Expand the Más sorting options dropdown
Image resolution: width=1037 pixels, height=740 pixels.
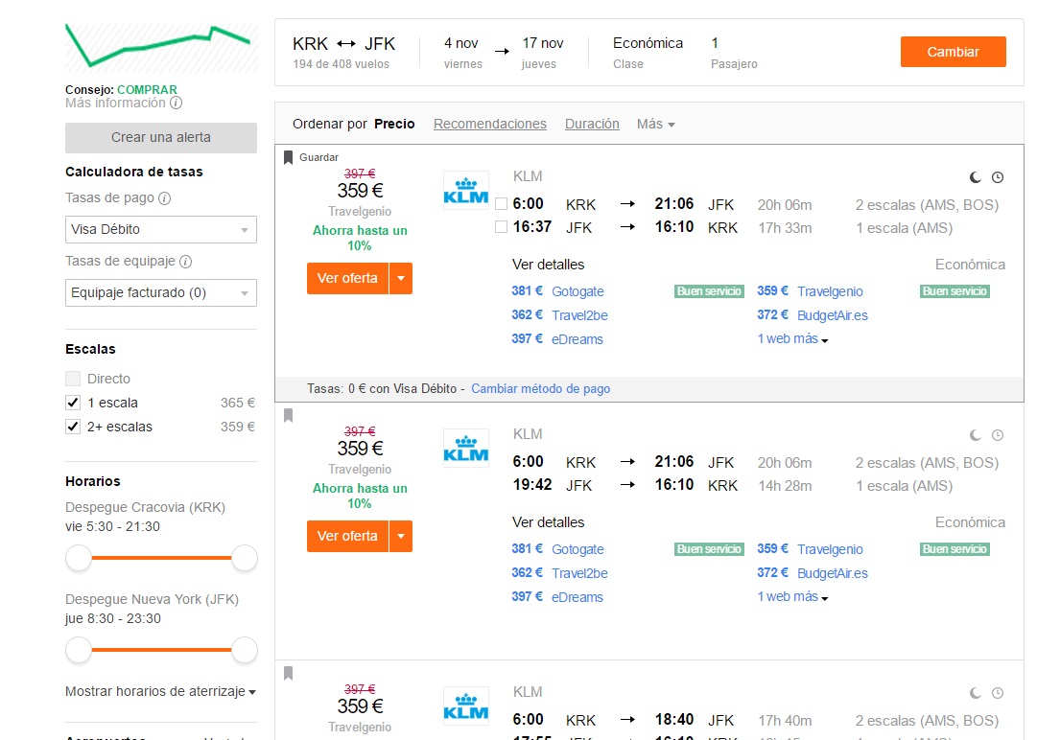(655, 125)
